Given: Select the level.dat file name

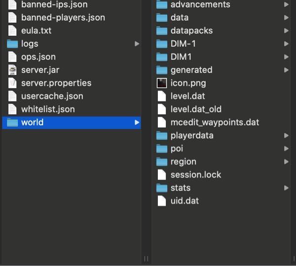Looking at the screenshot, I should tap(187, 96).
